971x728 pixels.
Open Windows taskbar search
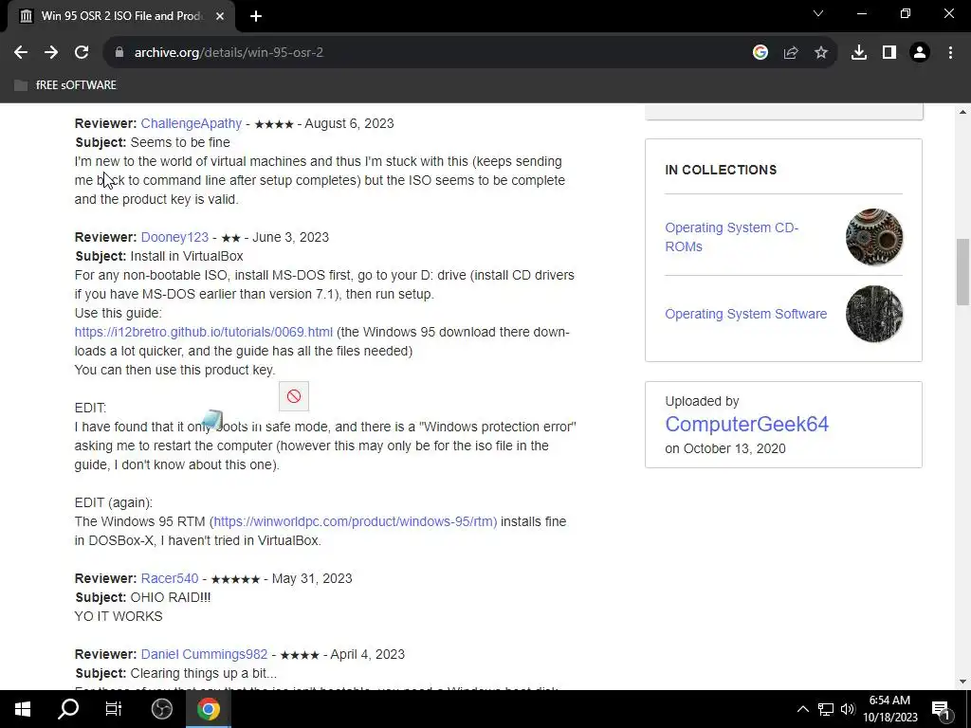pos(68,709)
